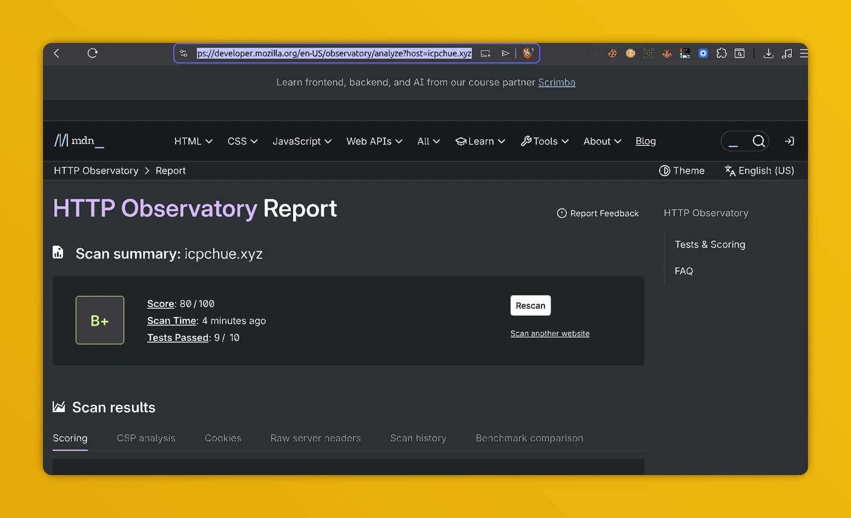Image resolution: width=851 pixels, height=518 pixels.
Task: Open the Scrimba partner link
Action: [x=557, y=82]
